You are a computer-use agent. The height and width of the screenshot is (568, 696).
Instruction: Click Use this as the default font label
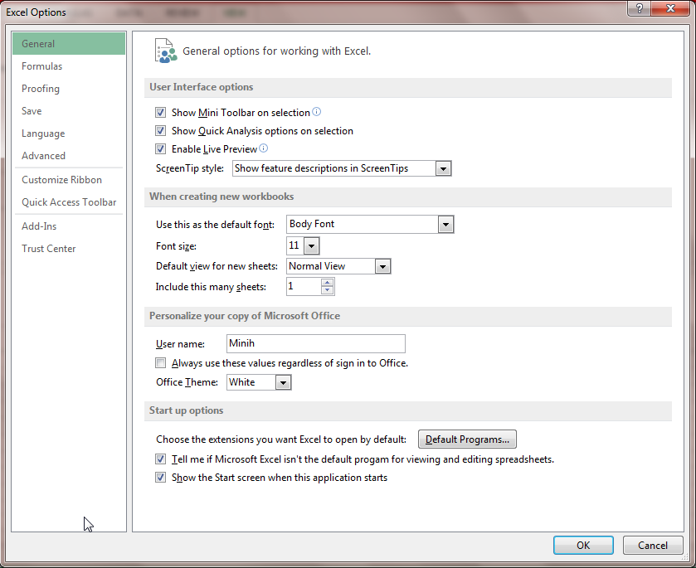216,225
